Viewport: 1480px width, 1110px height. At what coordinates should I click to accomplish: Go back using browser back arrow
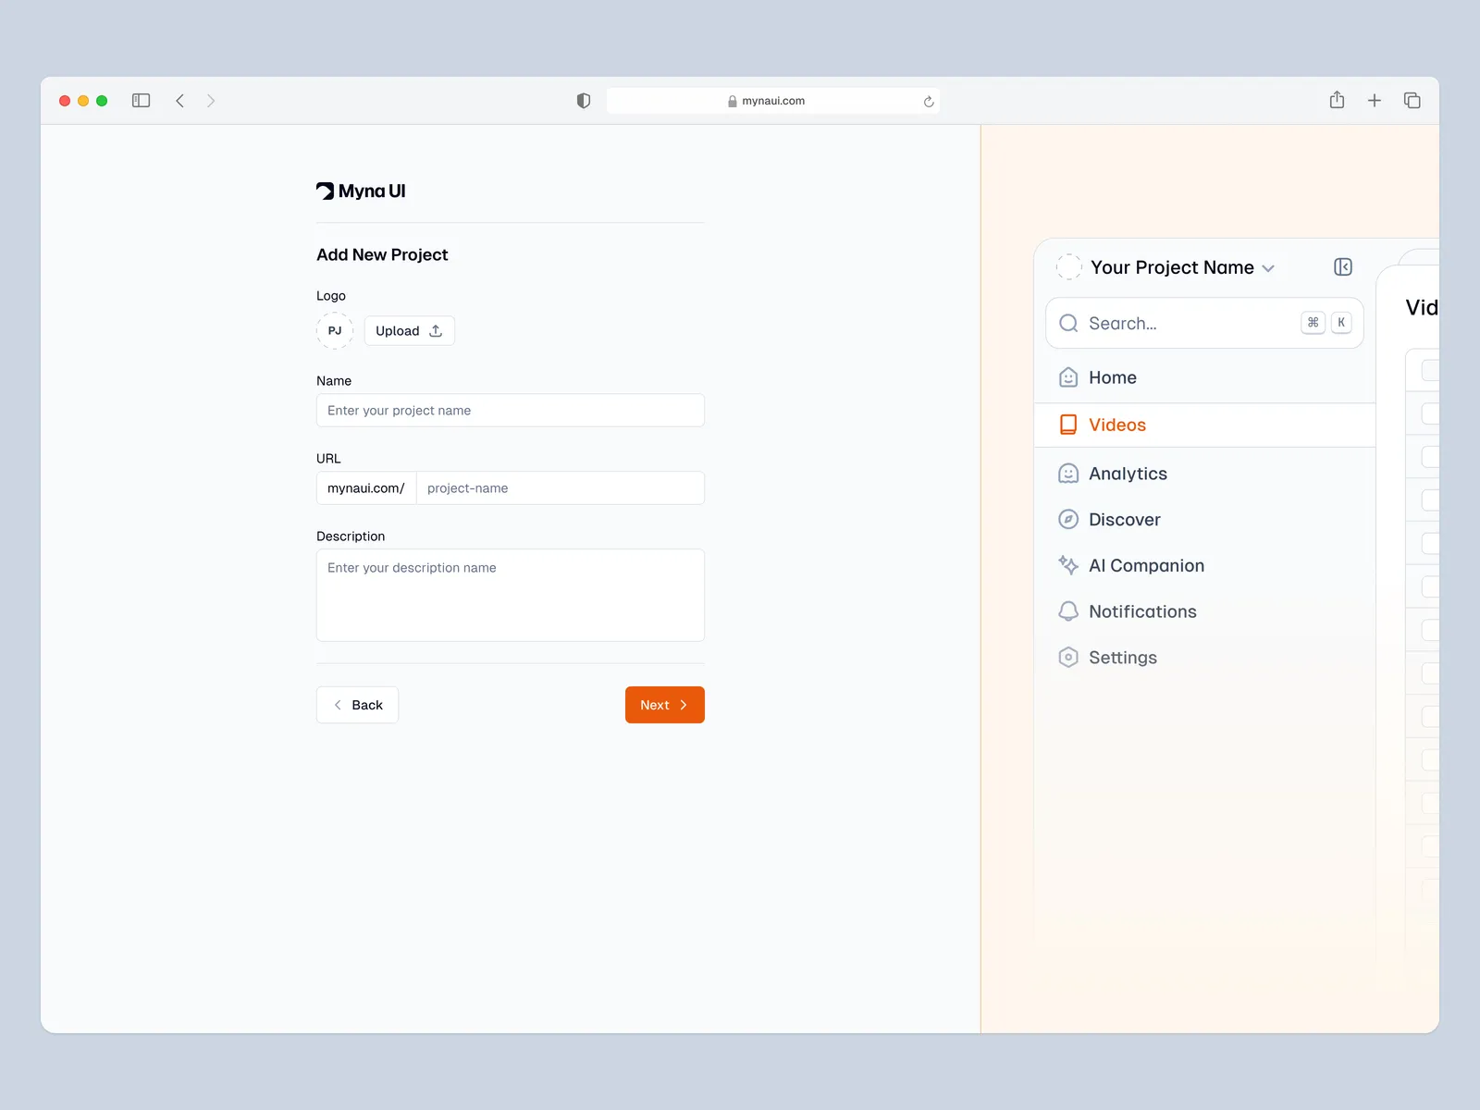click(x=180, y=101)
